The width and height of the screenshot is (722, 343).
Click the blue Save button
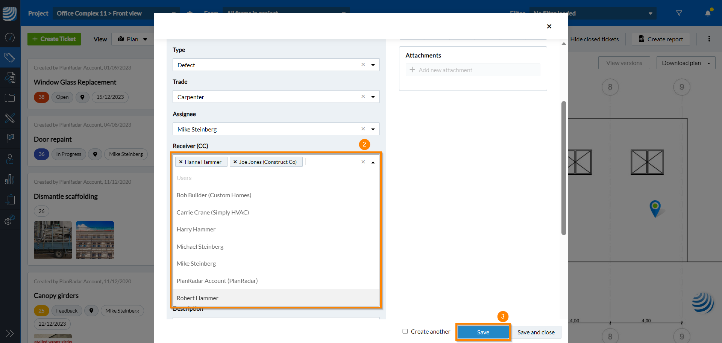[483, 332]
